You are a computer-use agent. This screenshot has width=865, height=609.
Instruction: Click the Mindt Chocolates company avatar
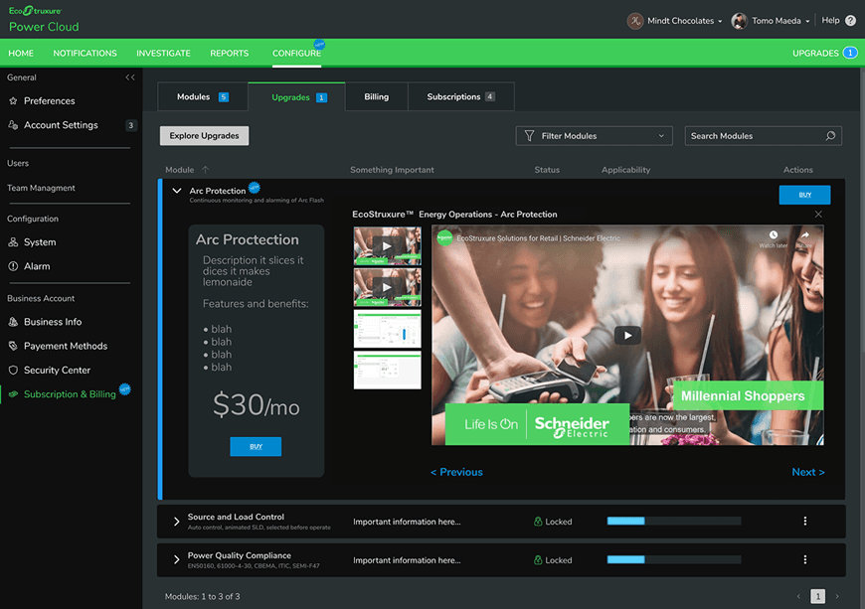point(635,21)
